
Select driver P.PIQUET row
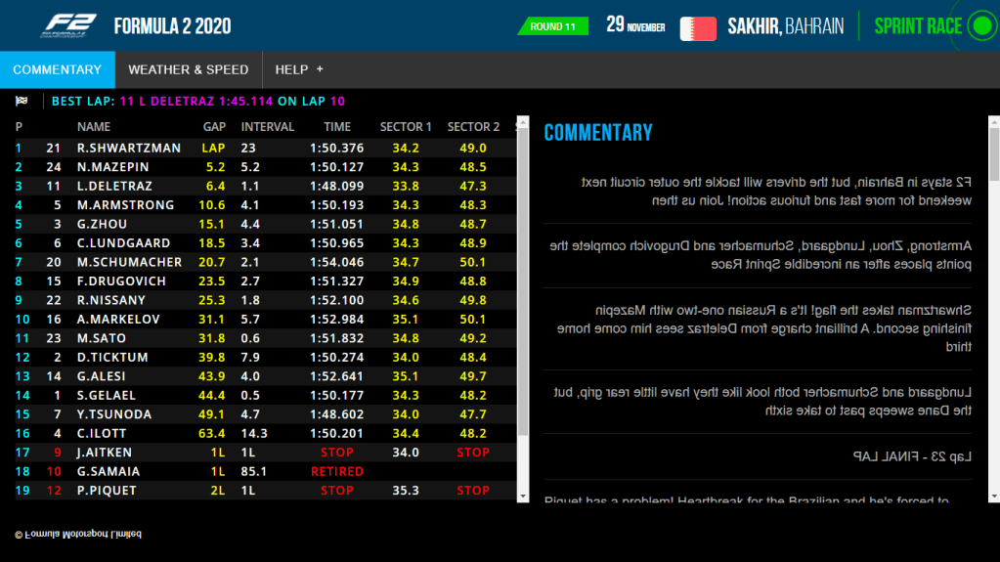coord(265,491)
